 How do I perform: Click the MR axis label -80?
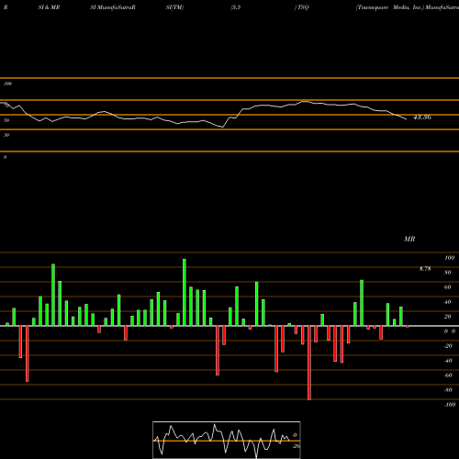tap(448, 390)
